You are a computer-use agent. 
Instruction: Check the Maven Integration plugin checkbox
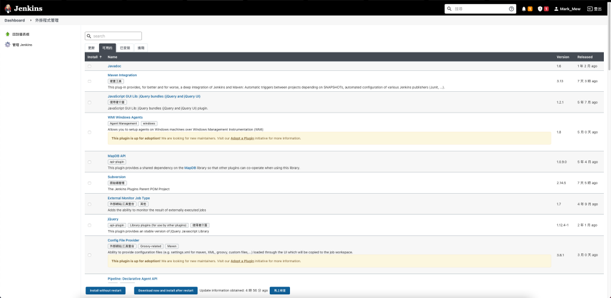click(90, 81)
